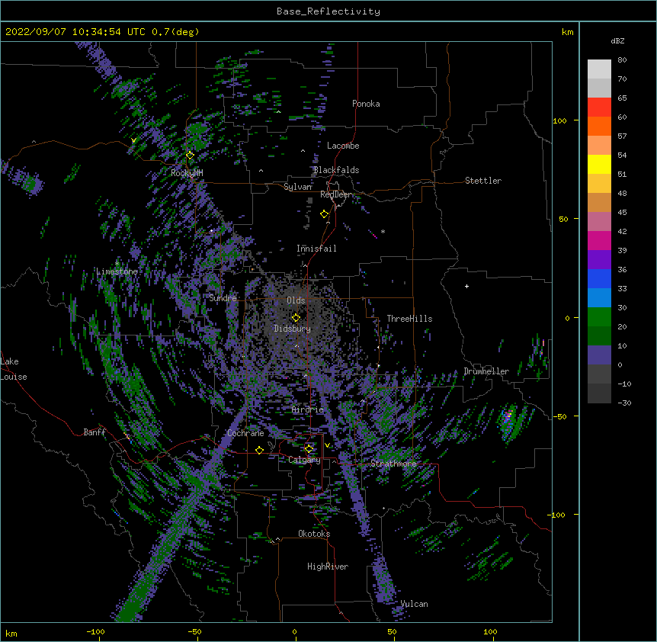657x642 pixels.
Task: Choose the slate-purple 0–10 dBZ legend swatch
Action: pyautogui.click(x=599, y=355)
